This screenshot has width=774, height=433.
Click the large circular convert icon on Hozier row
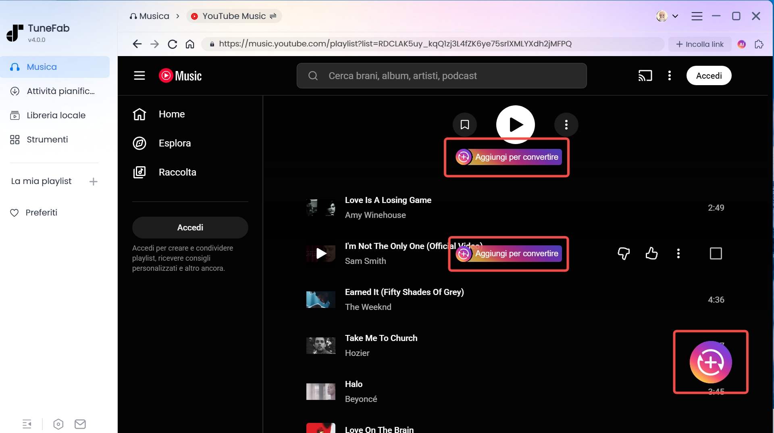tap(711, 362)
